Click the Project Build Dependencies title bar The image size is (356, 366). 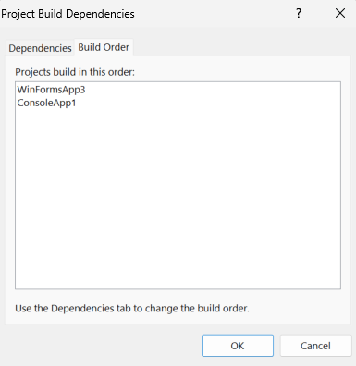click(x=145, y=14)
